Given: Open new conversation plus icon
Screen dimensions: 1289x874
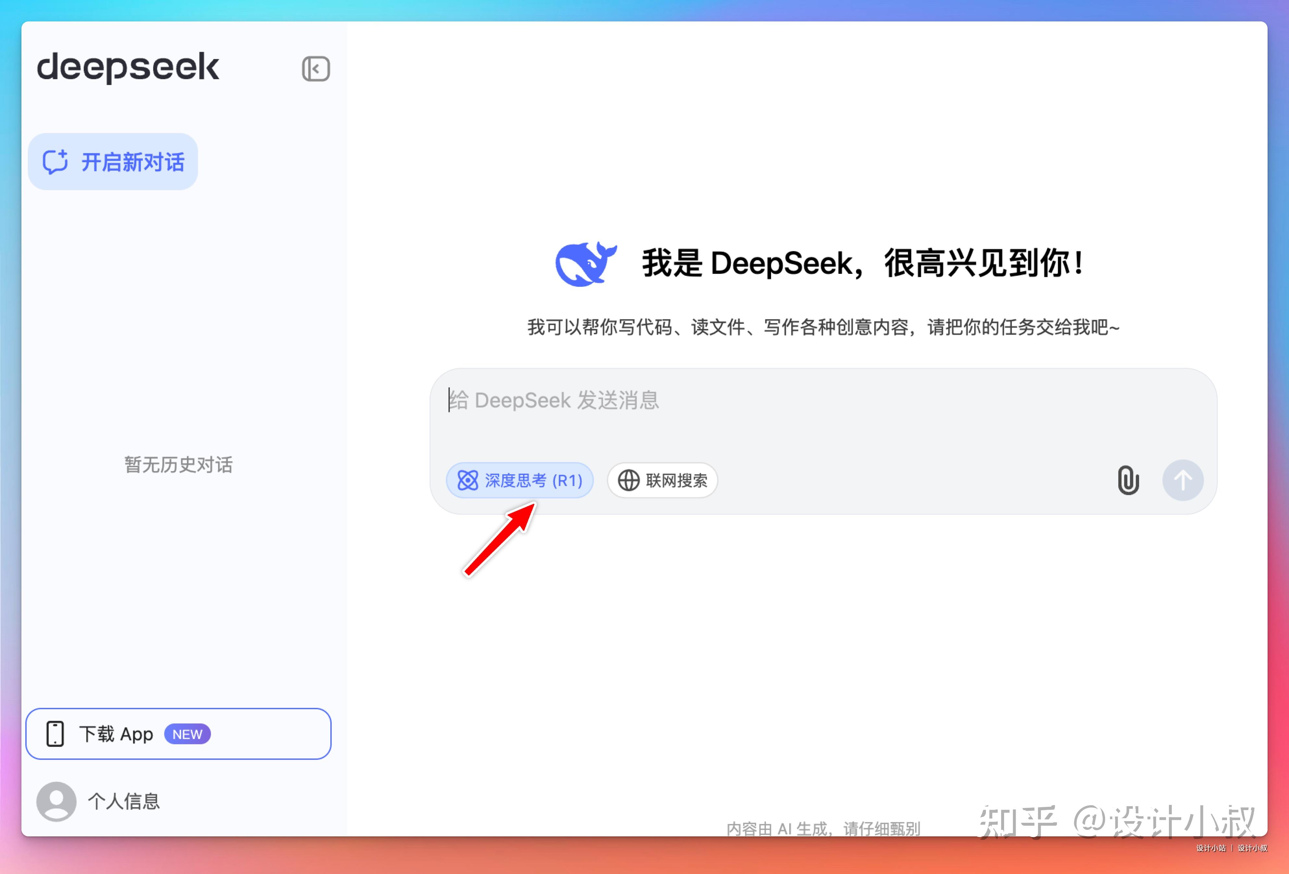Looking at the screenshot, I should click(x=55, y=161).
